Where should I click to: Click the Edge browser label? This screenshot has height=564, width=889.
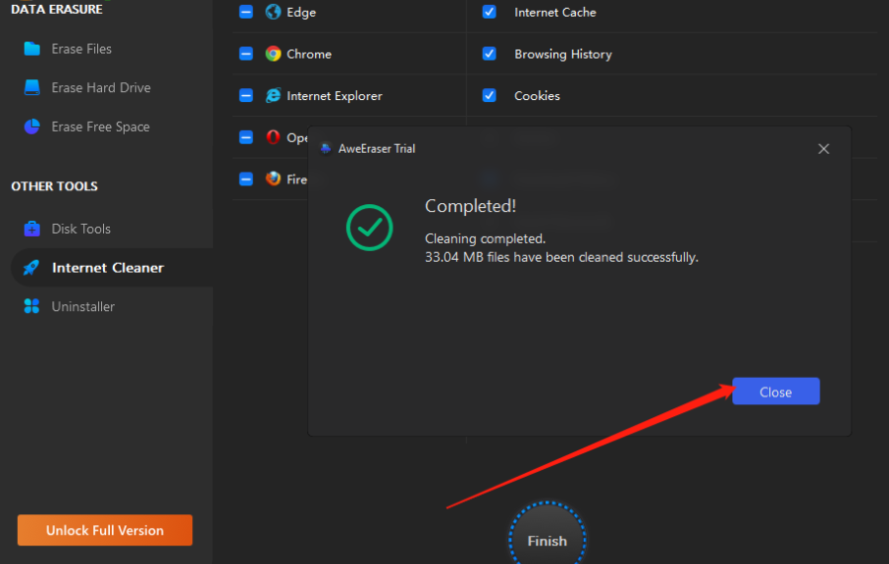click(301, 13)
